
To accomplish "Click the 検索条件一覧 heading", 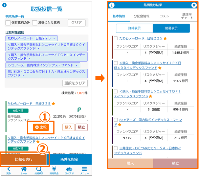I will [15, 16].
